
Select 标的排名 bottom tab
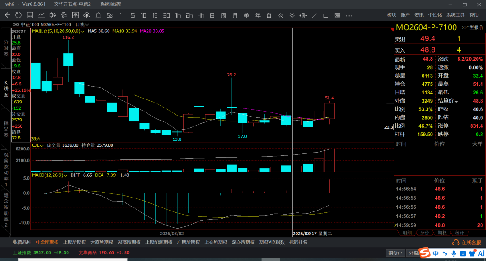pyautogui.click(x=298, y=243)
